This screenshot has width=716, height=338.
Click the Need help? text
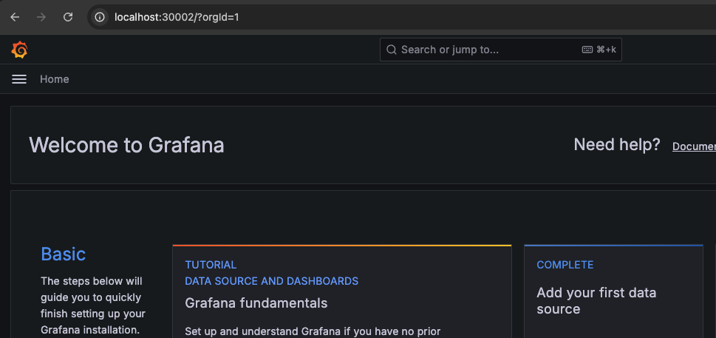click(617, 145)
